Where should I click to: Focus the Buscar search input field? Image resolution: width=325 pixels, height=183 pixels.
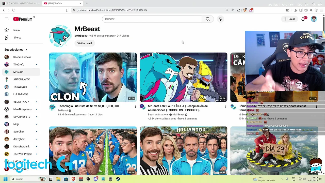(x=152, y=19)
